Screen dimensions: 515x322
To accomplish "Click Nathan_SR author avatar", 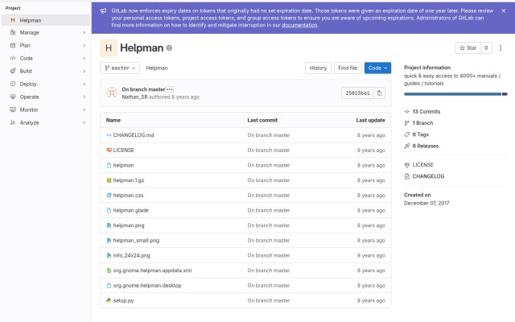I will pyautogui.click(x=112, y=93).
